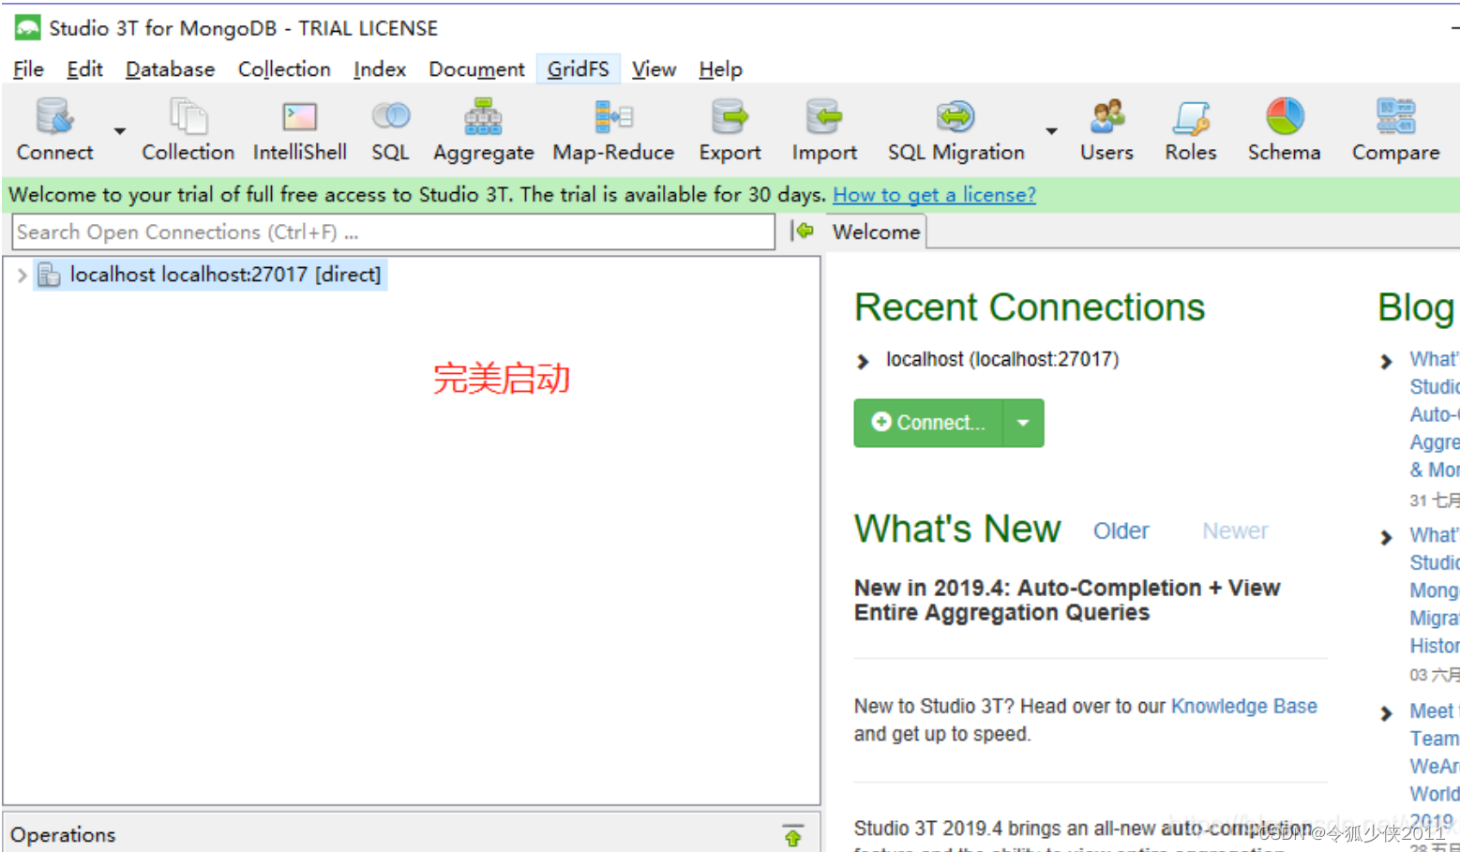1460x852 pixels.
Task: Open the File menu
Action: [28, 69]
